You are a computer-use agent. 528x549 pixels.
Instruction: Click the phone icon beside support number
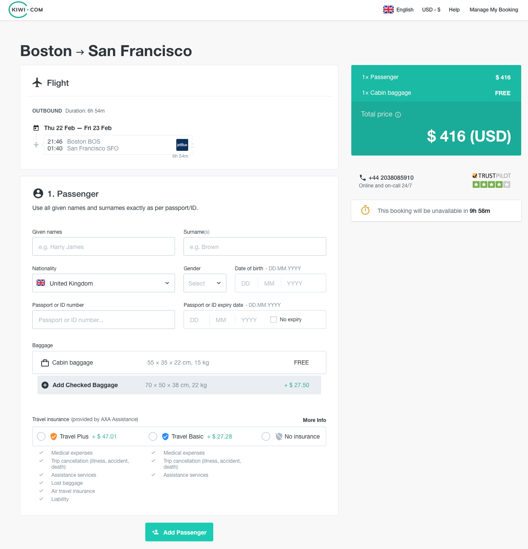(362, 178)
